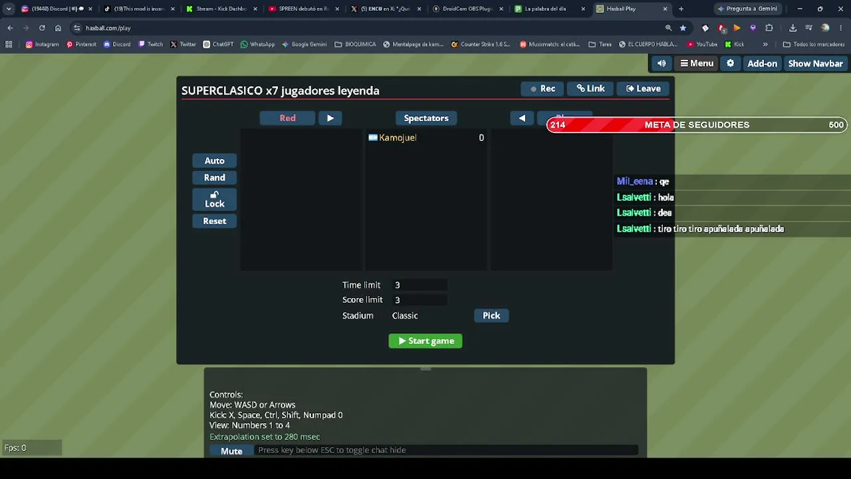This screenshot has height=479, width=851.
Task: Switch to the SPREEN YouTube tab
Action: coord(303,9)
